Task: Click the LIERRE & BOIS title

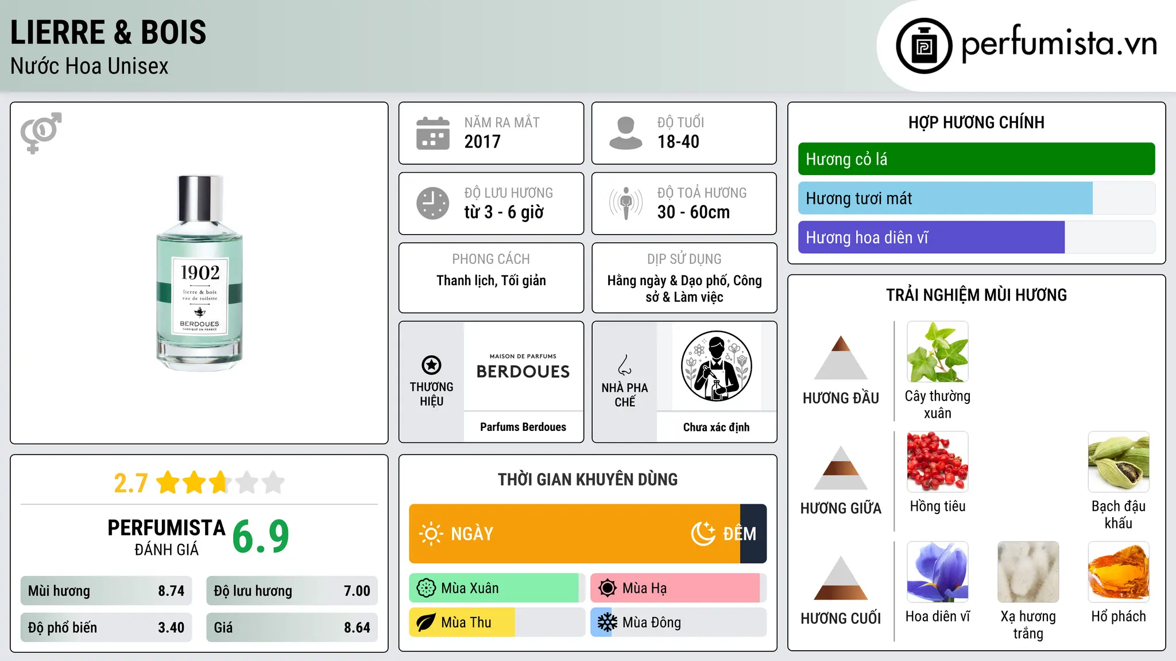Action: coord(108,32)
